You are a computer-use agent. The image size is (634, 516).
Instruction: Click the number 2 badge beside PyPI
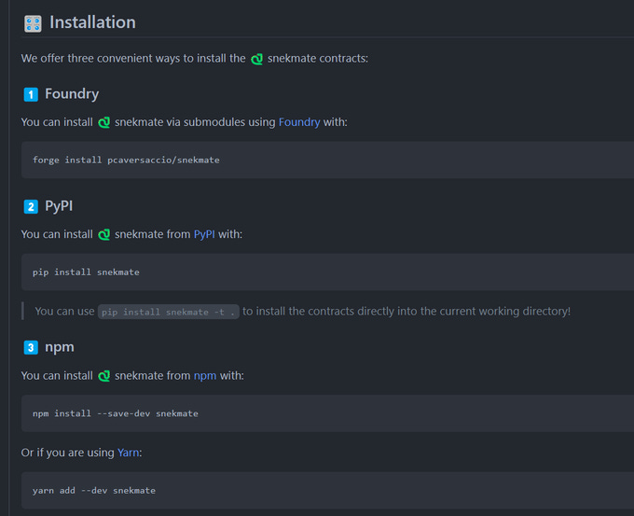pyautogui.click(x=31, y=207)
